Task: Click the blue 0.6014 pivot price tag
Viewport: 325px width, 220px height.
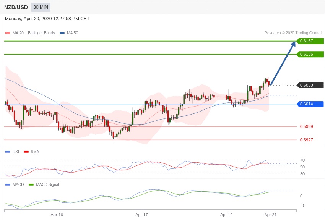Action: point(310,104)
